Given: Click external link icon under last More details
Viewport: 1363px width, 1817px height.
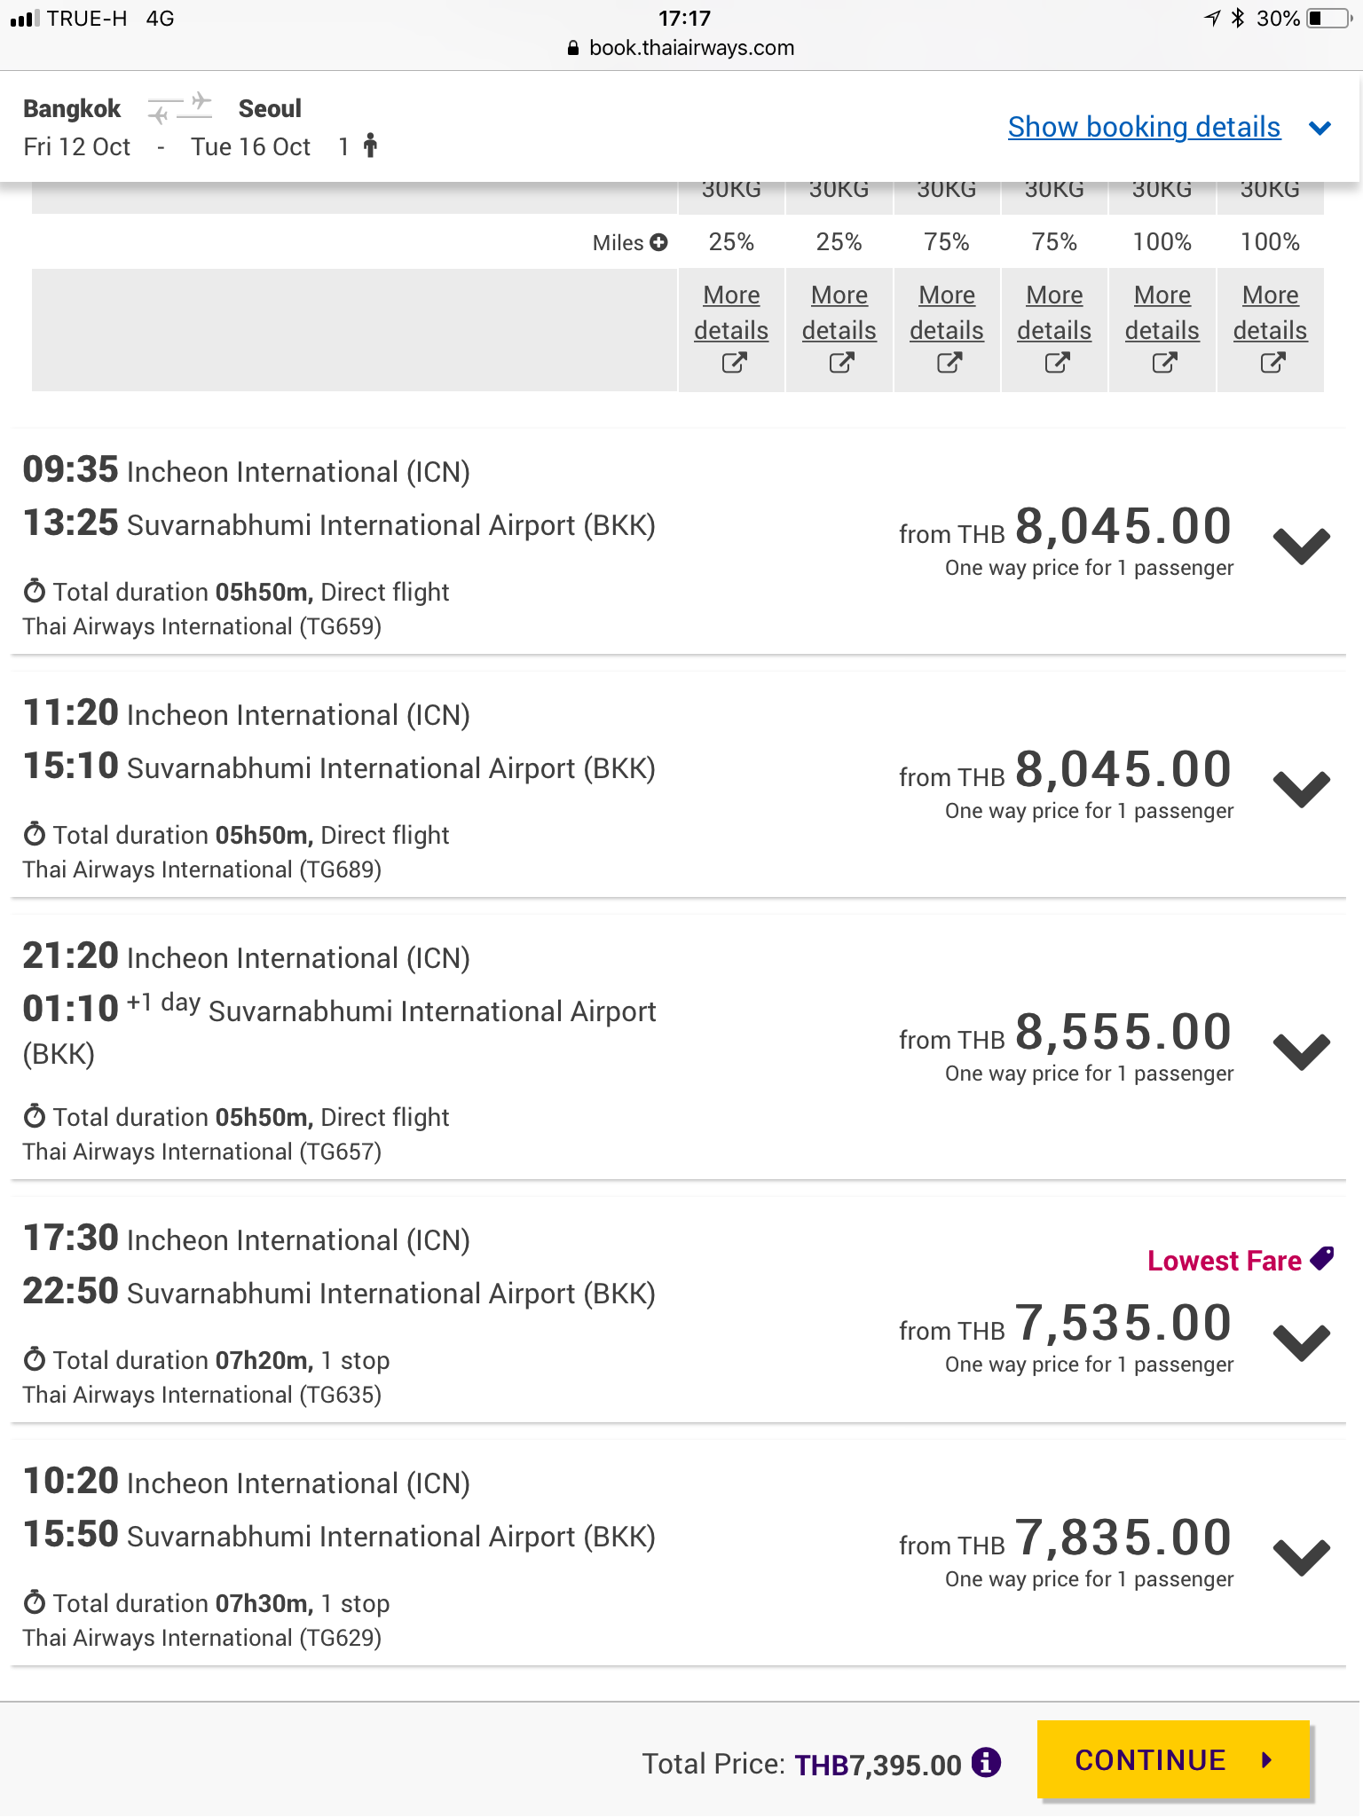Looking at the screenshot, I should point(1272,362).
